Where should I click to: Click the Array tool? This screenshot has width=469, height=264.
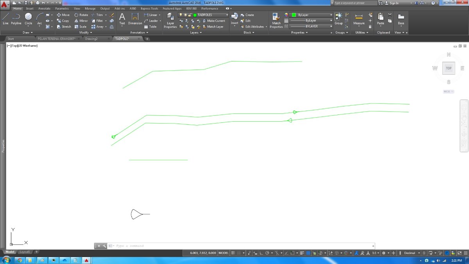click(x=98, y=27)
